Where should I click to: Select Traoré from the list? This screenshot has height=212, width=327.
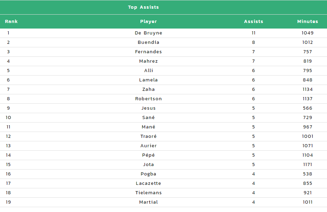tap(148, 136)
